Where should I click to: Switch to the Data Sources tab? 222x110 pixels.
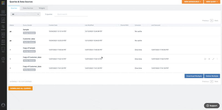tap(28, 8)
